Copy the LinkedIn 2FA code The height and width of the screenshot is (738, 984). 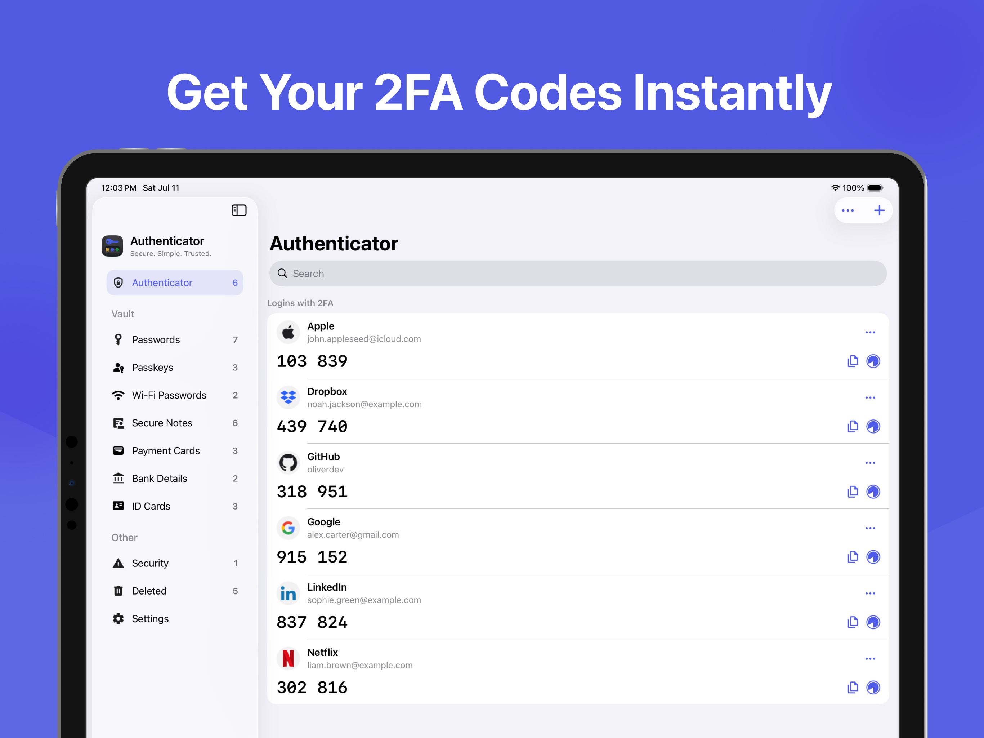(x=853, y=622)
